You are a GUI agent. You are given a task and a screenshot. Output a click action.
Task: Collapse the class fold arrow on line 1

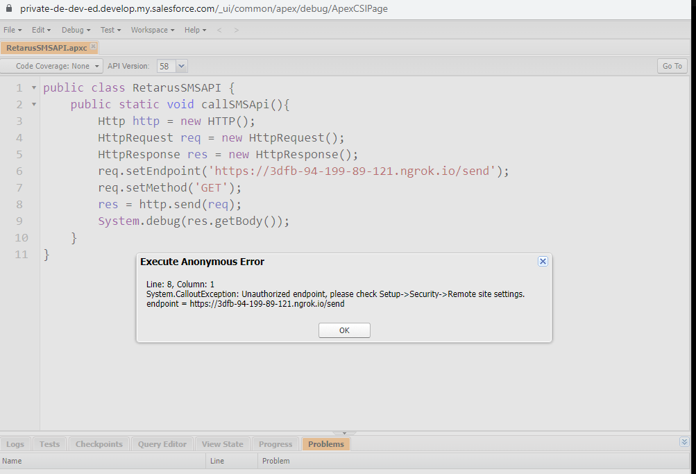34,88
